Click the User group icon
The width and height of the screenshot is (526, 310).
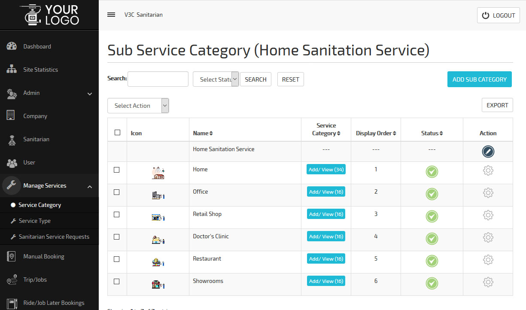click(12, 163)
